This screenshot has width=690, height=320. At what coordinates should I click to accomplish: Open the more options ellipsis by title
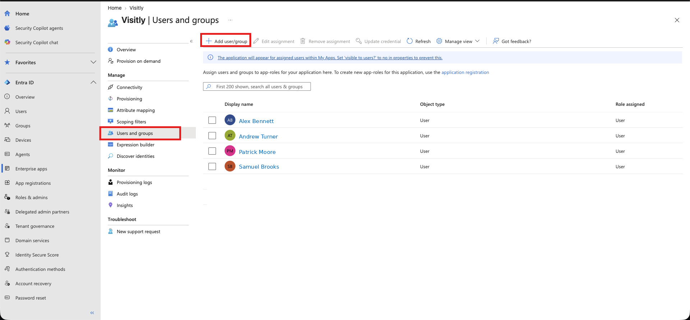pyautogui.click(x=230, y=20)
